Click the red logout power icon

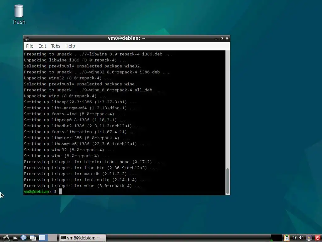point(317,238)
